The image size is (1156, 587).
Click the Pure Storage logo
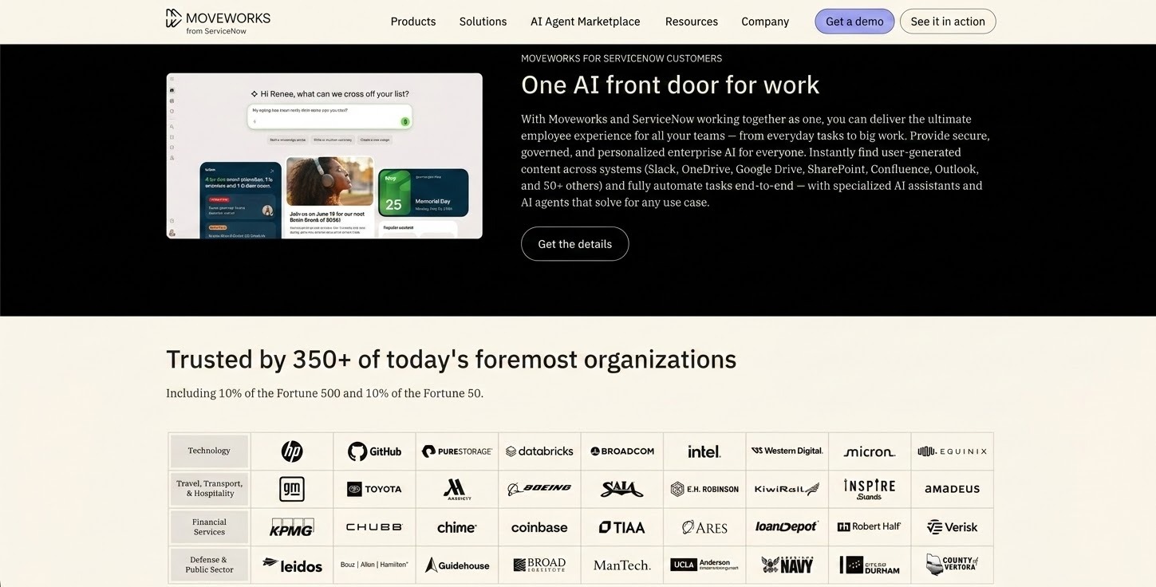[x=457, y=451]
